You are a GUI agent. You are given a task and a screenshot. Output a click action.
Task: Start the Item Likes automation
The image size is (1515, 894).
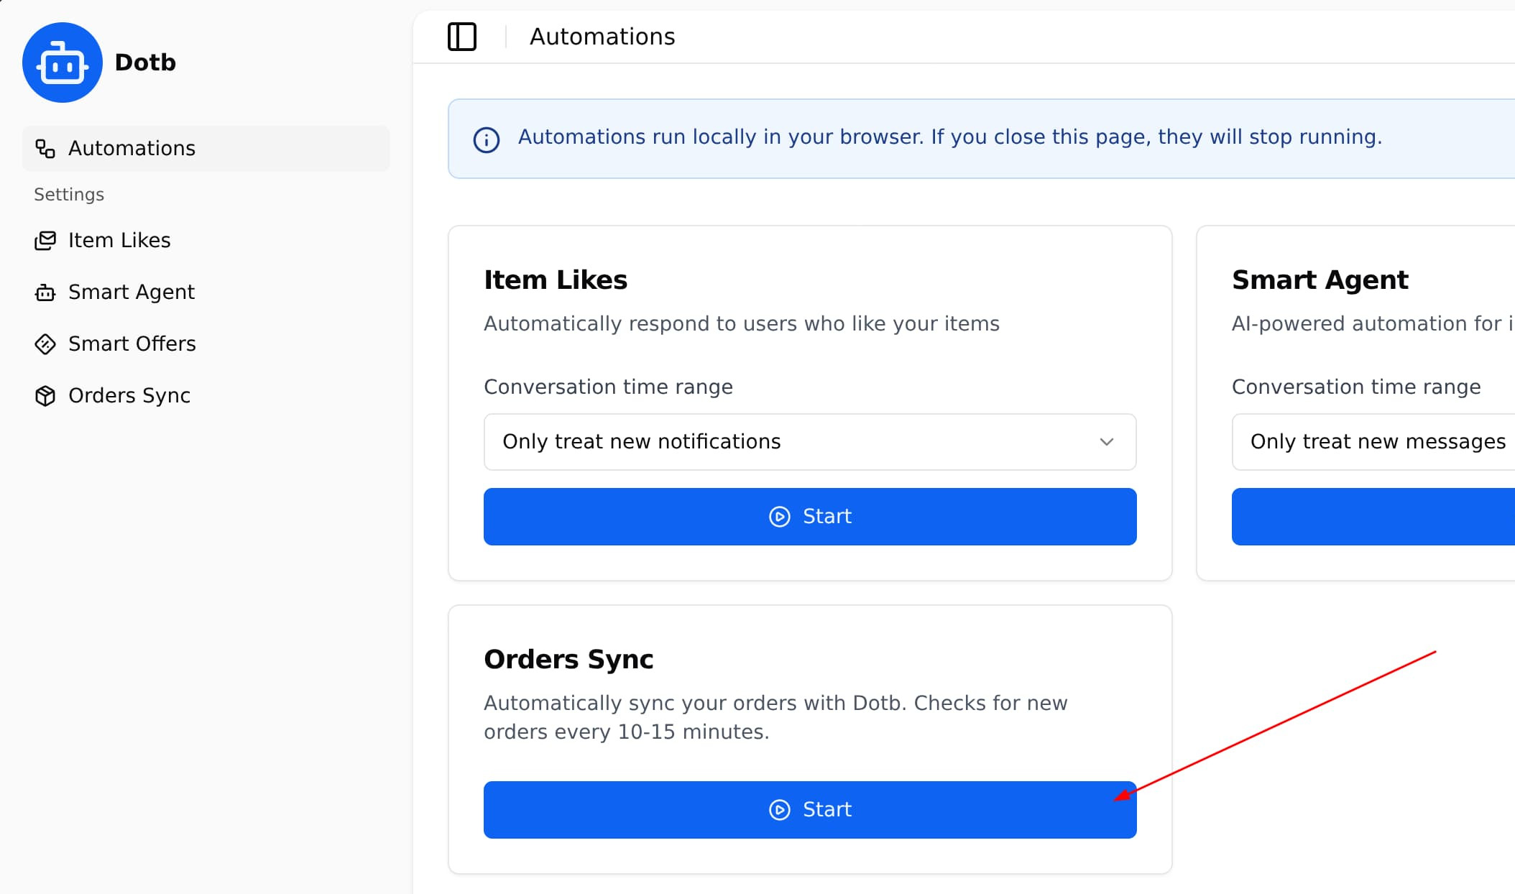(809, 517)
